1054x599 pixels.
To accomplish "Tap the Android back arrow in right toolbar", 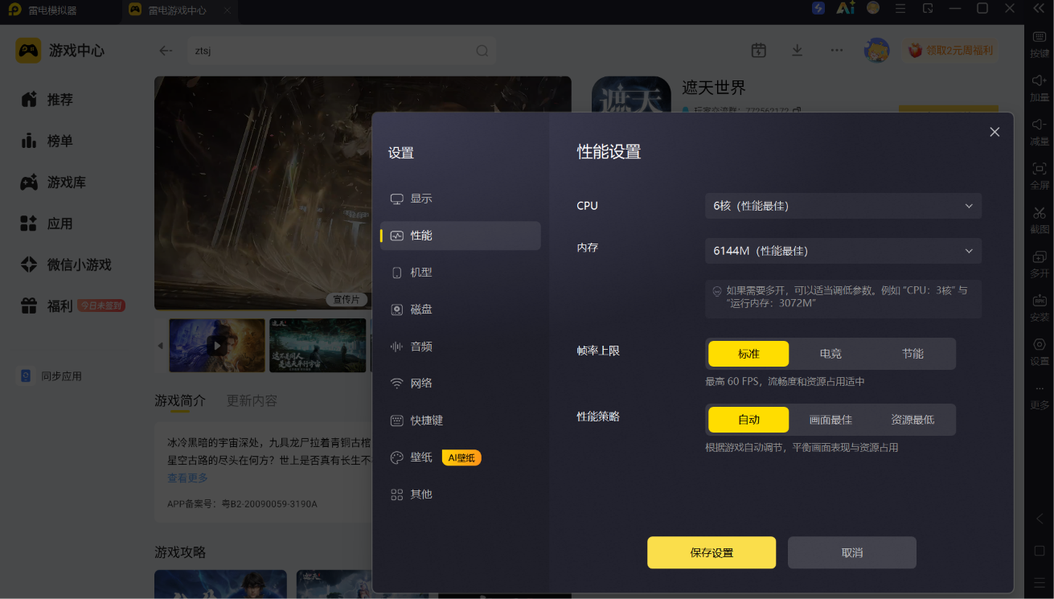I will click(x=1040, y=519).
